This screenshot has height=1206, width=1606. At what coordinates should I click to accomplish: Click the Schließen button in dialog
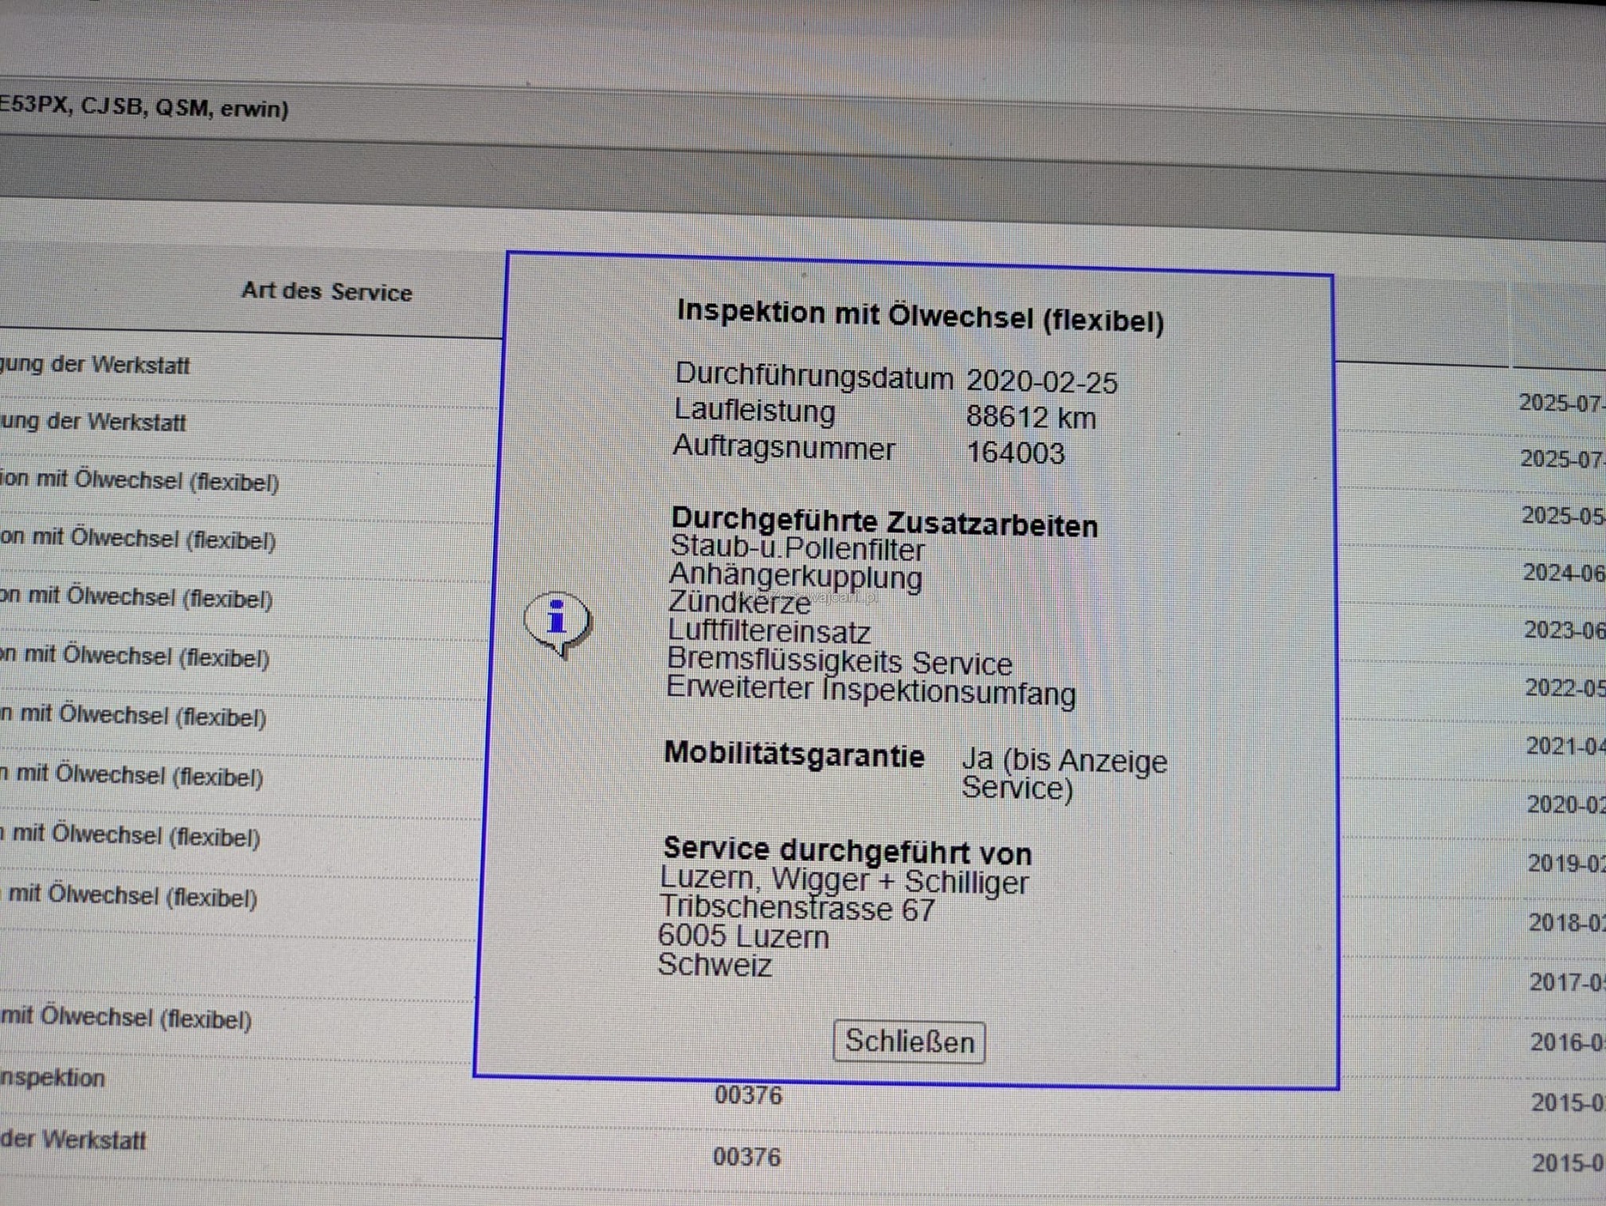[908, 1041]
